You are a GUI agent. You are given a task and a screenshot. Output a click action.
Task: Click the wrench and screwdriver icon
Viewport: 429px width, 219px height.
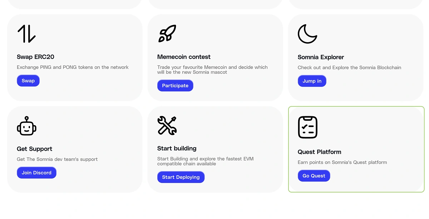coord(167,126)
